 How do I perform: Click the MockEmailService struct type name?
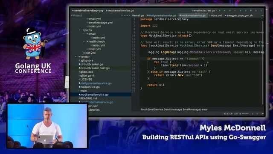click(x=163, y=36)
